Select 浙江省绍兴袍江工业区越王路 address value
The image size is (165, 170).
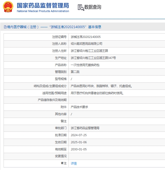[89, 51]
